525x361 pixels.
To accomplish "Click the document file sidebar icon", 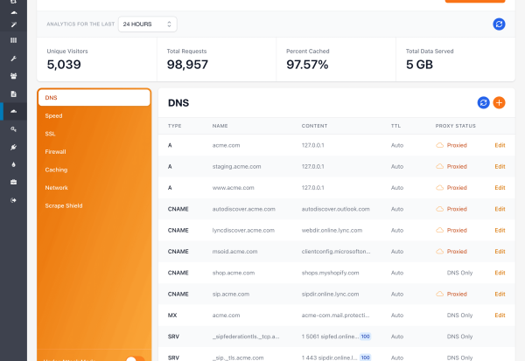I will [13, 94].
